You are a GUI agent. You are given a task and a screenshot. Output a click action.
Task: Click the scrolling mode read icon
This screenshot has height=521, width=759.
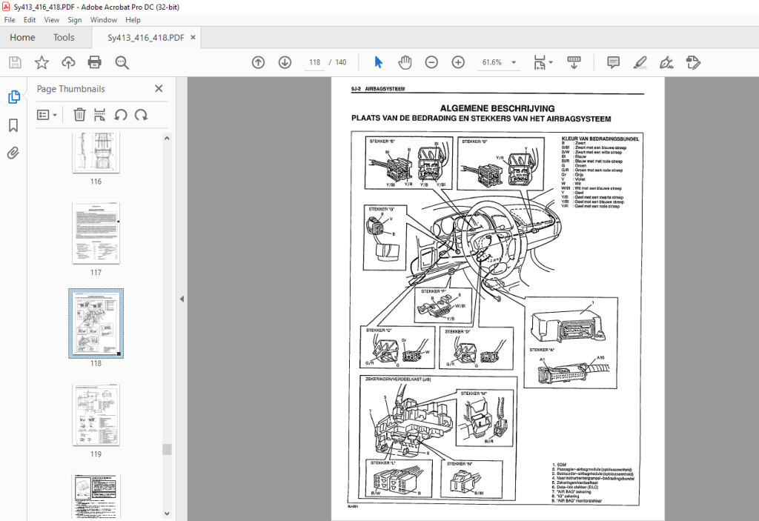[x=574, y=62]
